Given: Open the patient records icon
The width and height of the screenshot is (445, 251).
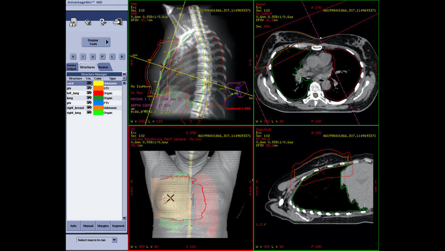Looking at the screenshot, I should point(73,23).
